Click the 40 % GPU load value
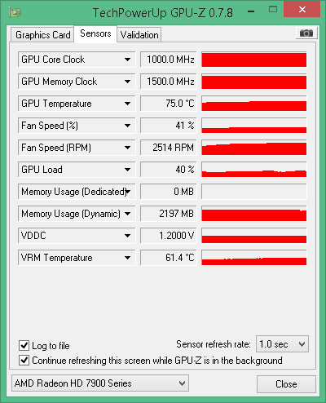 pyautogui.click(x=169, y=170)
